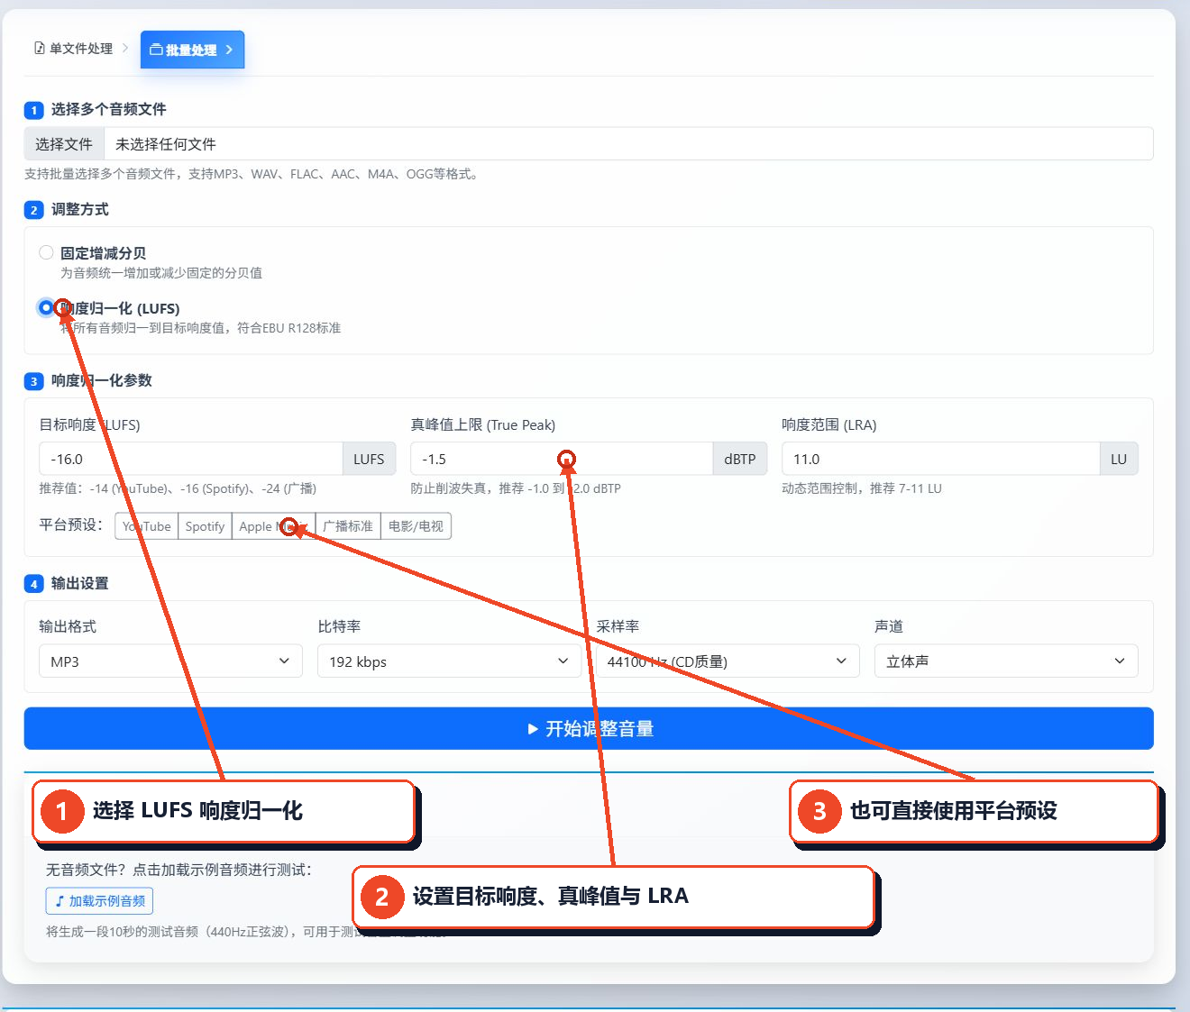Open the 输出格式 dropdown showing MP3
This screenshot has width=1190, height=1012.
170,661
